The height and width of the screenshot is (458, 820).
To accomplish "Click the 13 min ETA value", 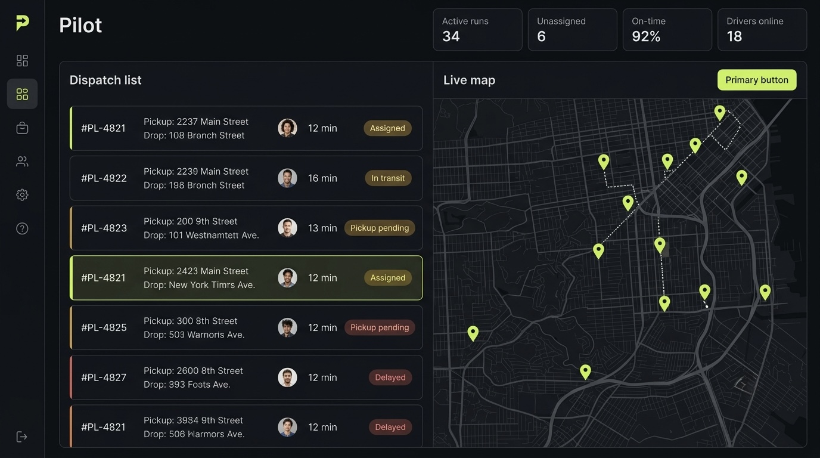I will 322,228.
